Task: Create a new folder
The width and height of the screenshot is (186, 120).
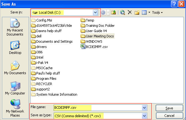Action: point(137,12)
